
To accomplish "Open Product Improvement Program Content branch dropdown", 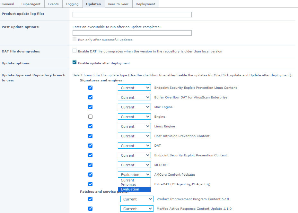I will pyautogui.click(x=137, y=199).
